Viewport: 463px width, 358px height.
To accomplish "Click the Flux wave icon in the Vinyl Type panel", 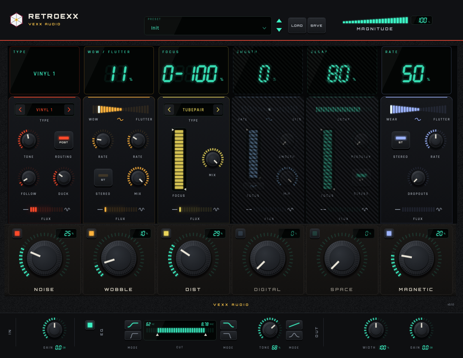I will click(x=67, y=209).
